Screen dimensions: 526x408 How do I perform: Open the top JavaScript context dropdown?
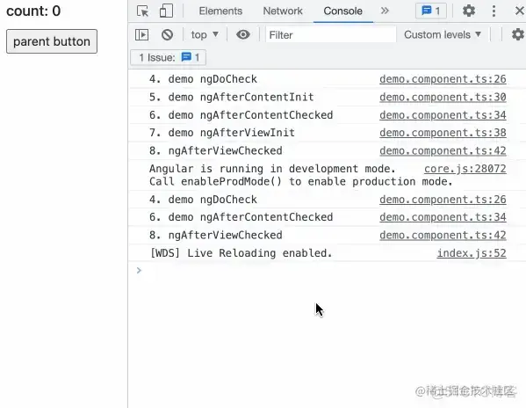coord(205,34)
